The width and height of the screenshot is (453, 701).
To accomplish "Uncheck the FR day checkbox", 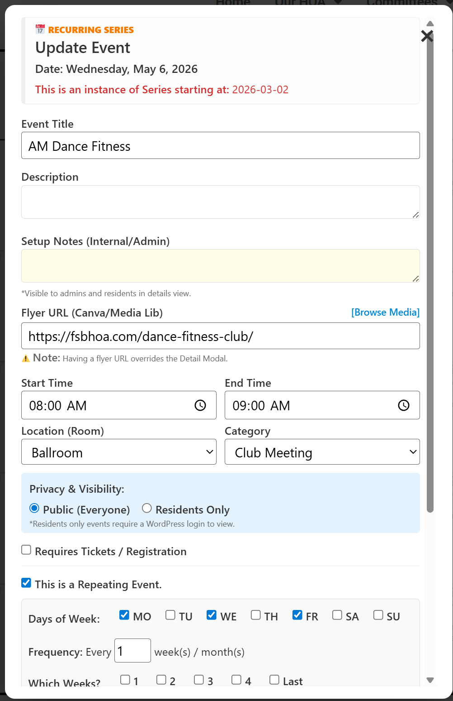I will pyautogui.click(x=297, y=615).
